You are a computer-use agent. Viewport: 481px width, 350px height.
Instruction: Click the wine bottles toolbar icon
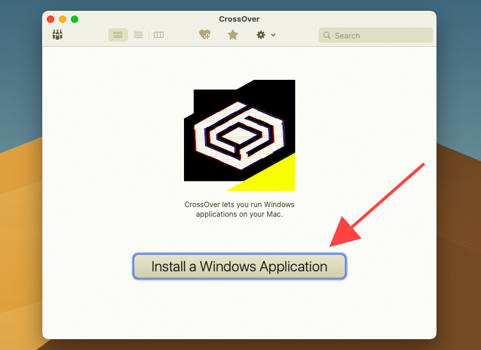58,34
